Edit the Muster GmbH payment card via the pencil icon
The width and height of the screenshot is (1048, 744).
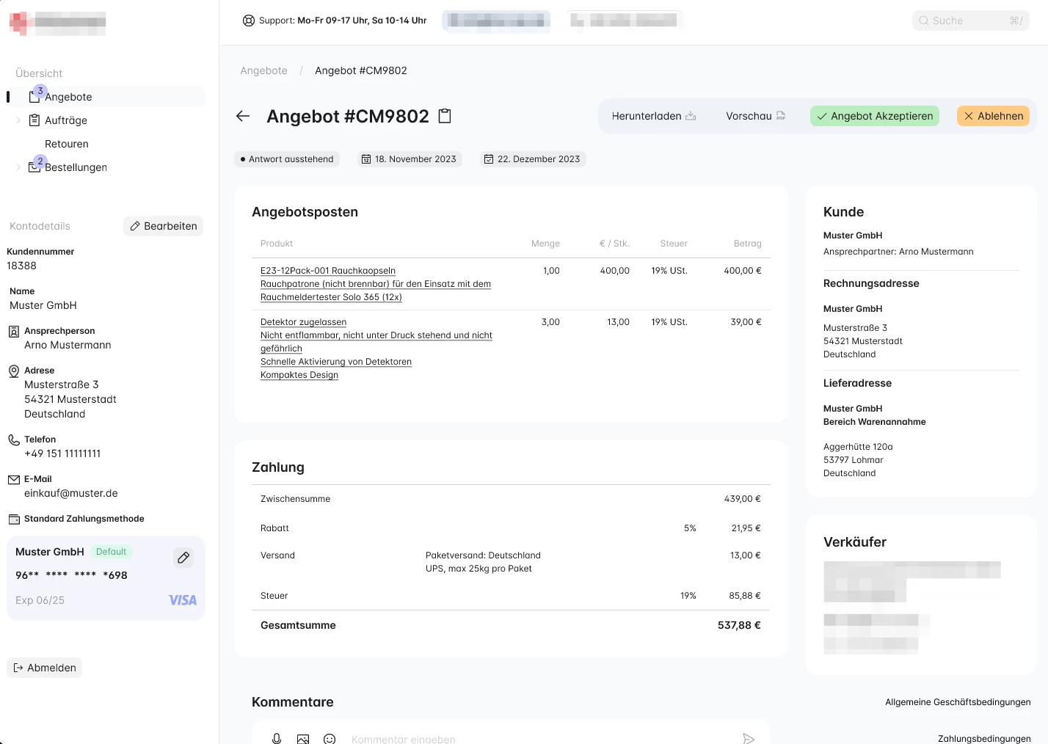coord(183,558)
